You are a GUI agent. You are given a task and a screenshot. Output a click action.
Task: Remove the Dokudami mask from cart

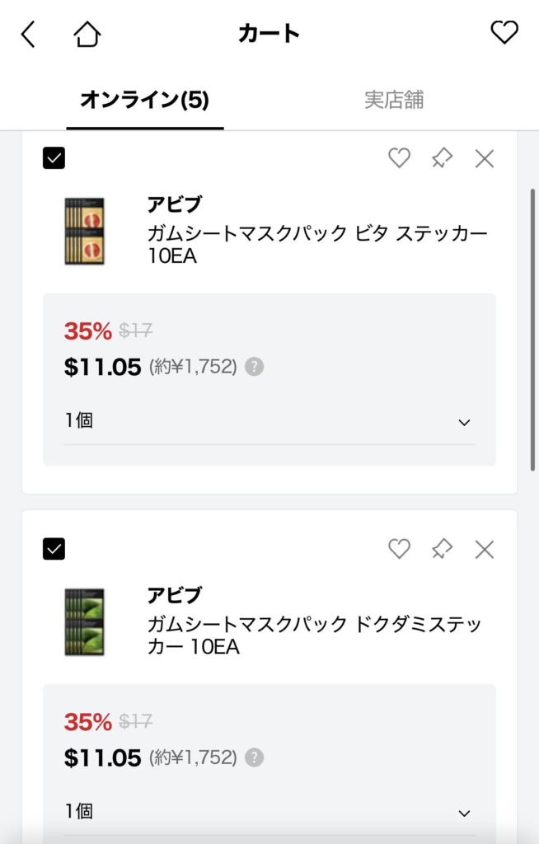[485, 549]
